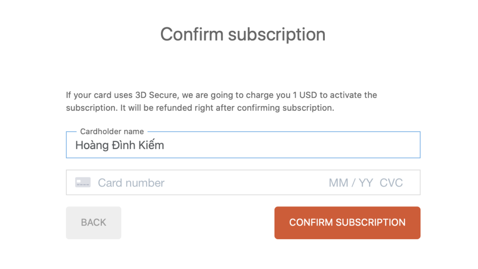The height and width of the screenshot is (269, 478).
Task: Go back with the BACK button
Action: [x=93, y=223]
